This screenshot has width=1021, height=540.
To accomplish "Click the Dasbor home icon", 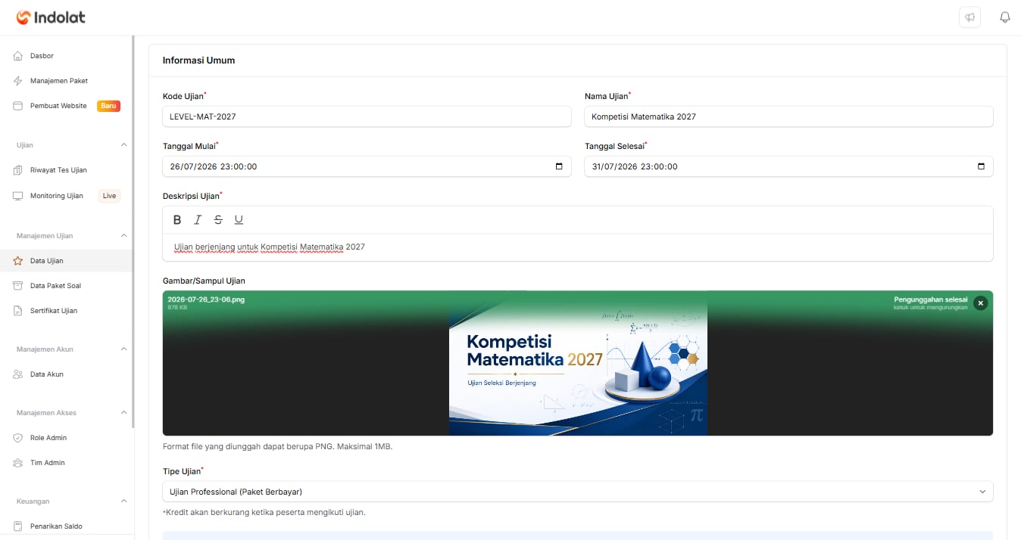I will (18, 56).
